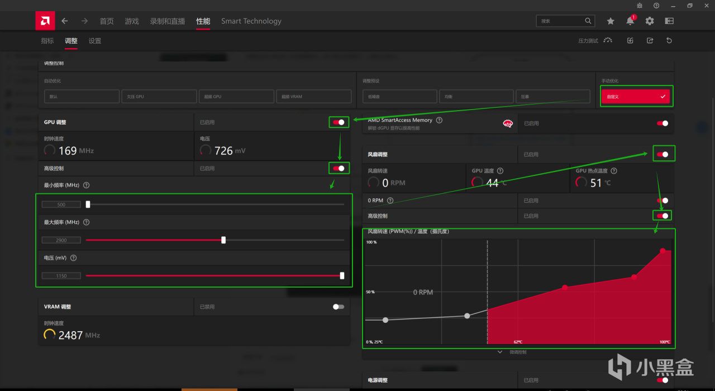Image resolution: width=715 pixels, height=391 pixels.
Task: Click the reset arrow icon in performance toolbar
Action: pos(669,41)
